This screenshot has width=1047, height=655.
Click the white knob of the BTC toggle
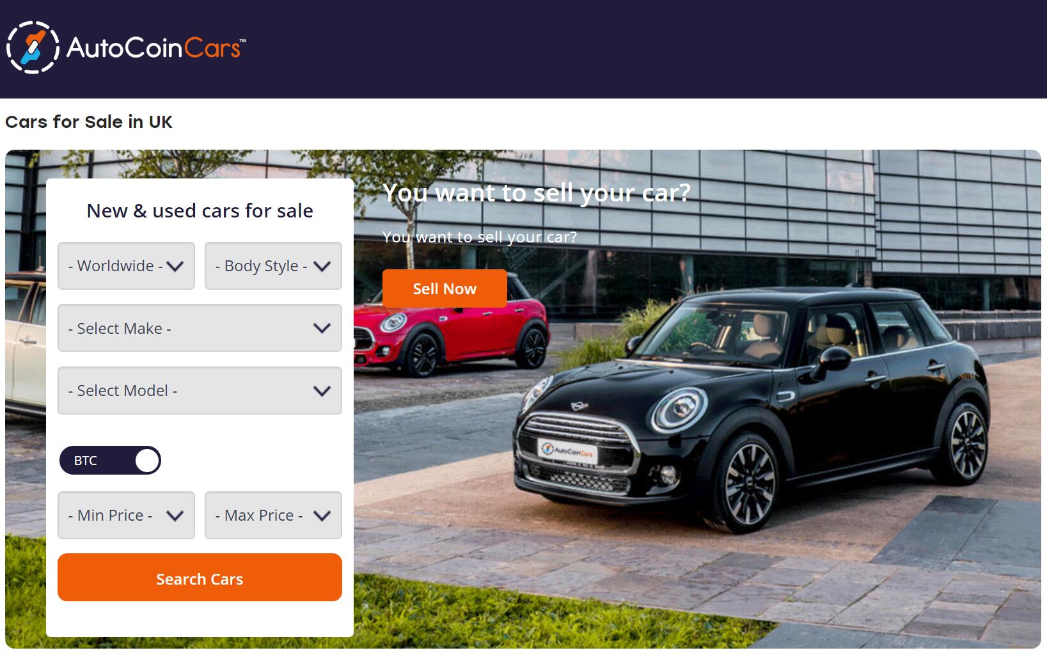(147, 461)
